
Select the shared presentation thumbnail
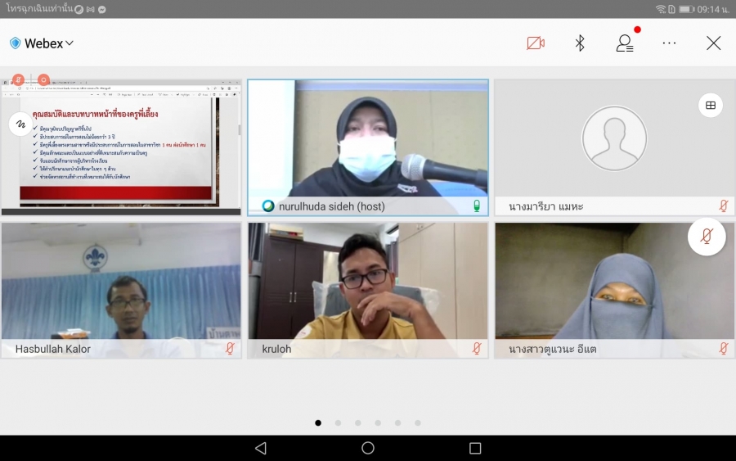click(x=121, y=146)
